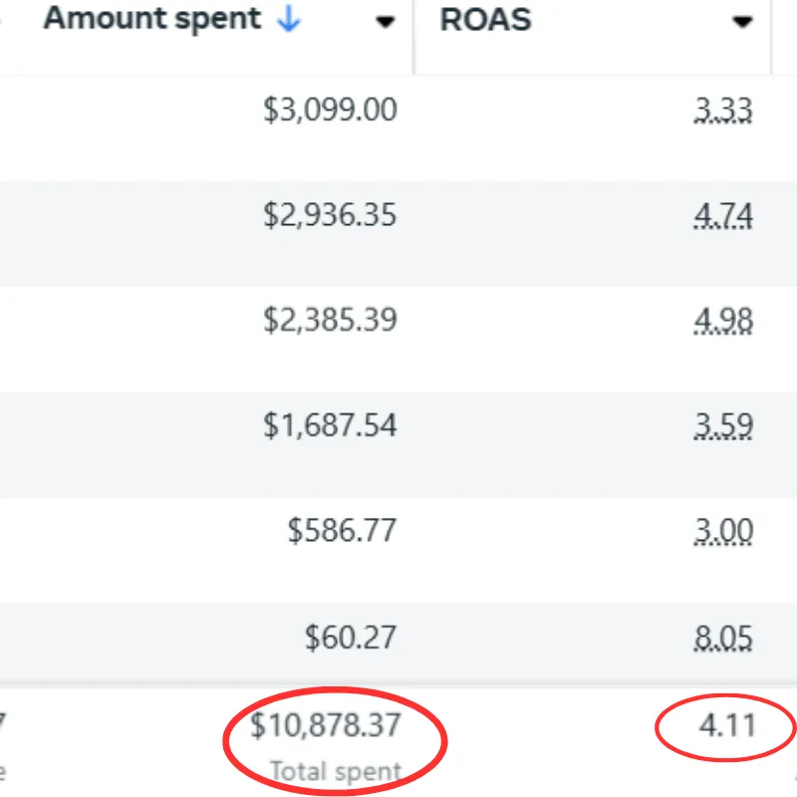797x797 pixels.
Task: Click the Total spent label
Action: click(336, 771)
